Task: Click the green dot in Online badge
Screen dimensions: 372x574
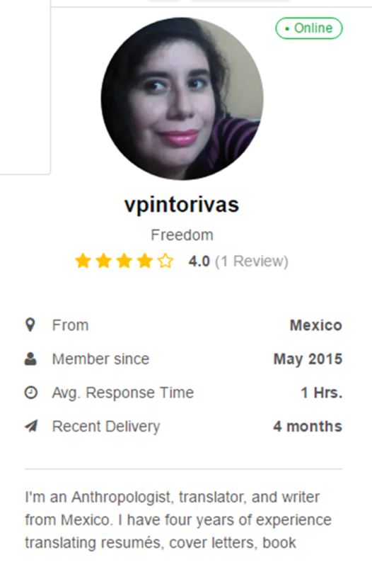Action: tap(287, 28)
